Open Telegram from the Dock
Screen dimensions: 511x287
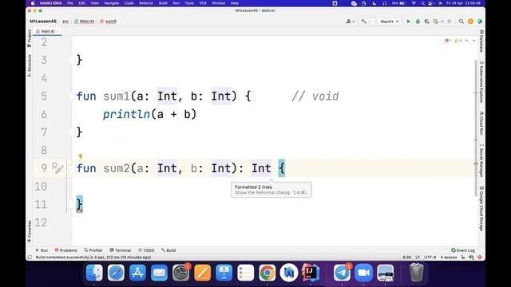pyautogui.click(x=342, y=273)
